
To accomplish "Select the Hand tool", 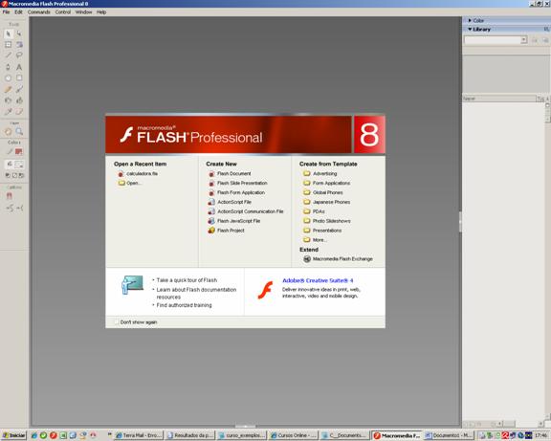I will pos(8,131).
